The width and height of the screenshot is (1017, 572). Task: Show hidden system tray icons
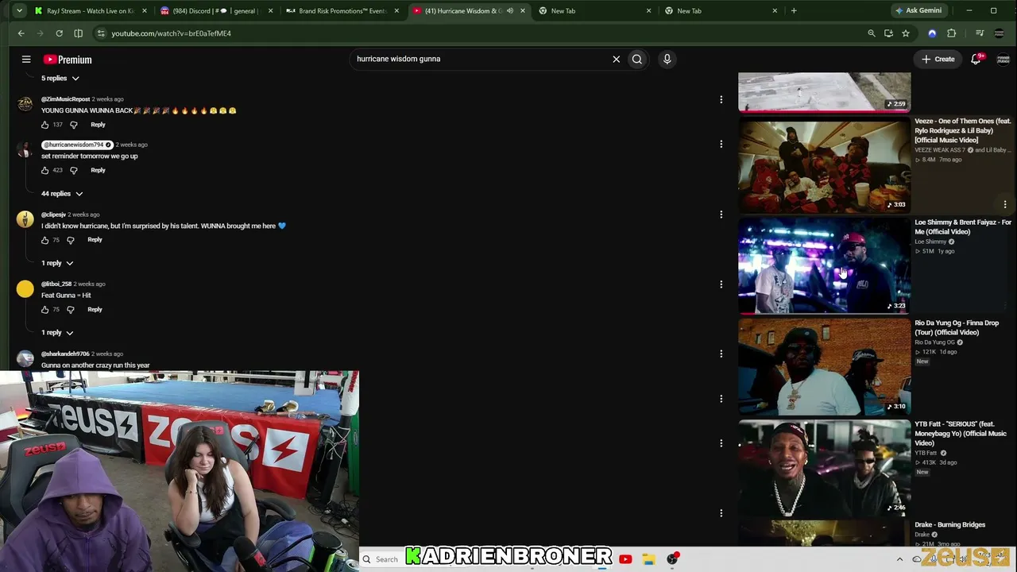click(x=899, y=559)
